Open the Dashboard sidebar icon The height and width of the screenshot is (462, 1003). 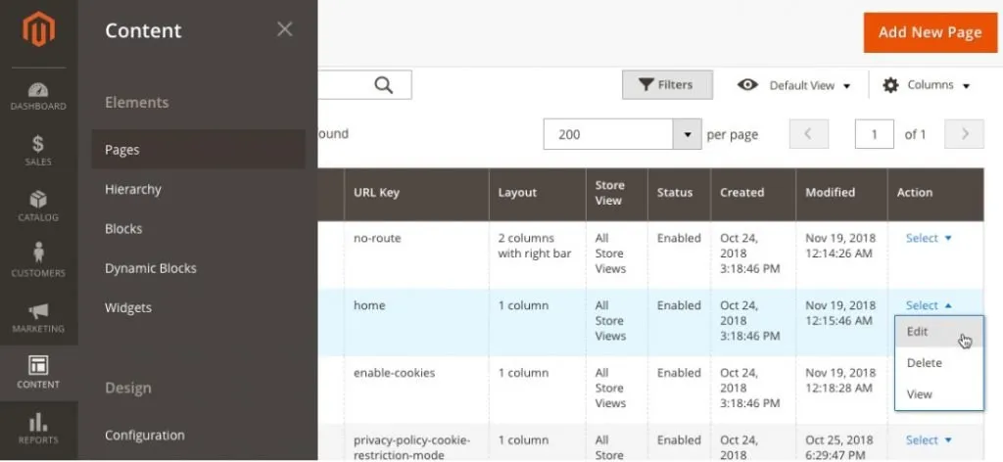click(38, 96)
